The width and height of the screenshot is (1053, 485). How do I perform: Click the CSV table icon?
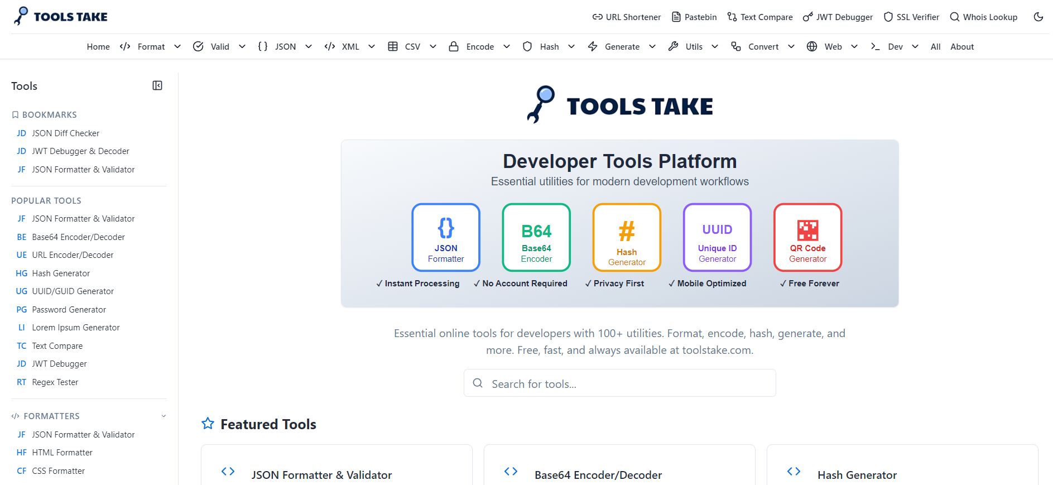393,46
